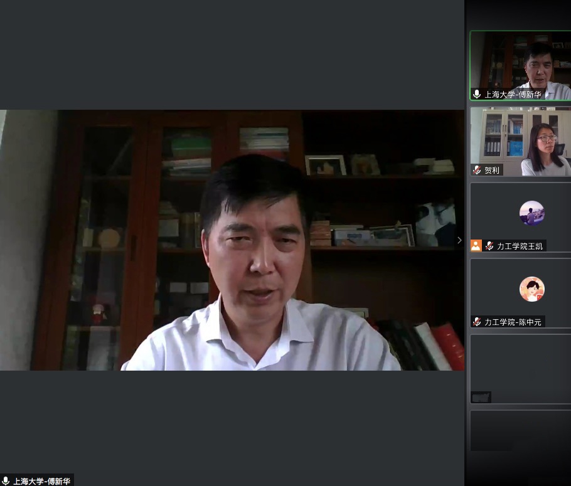The image size is (571, 486).
Task: Collapse the participant video sidebar with the arrow
Action: point(459,240)
